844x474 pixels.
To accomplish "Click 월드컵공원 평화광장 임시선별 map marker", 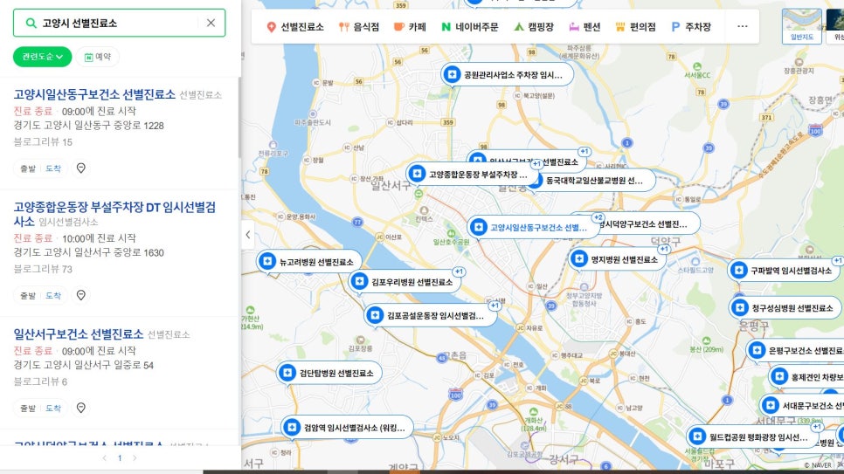I will click(x=752, y=436).
